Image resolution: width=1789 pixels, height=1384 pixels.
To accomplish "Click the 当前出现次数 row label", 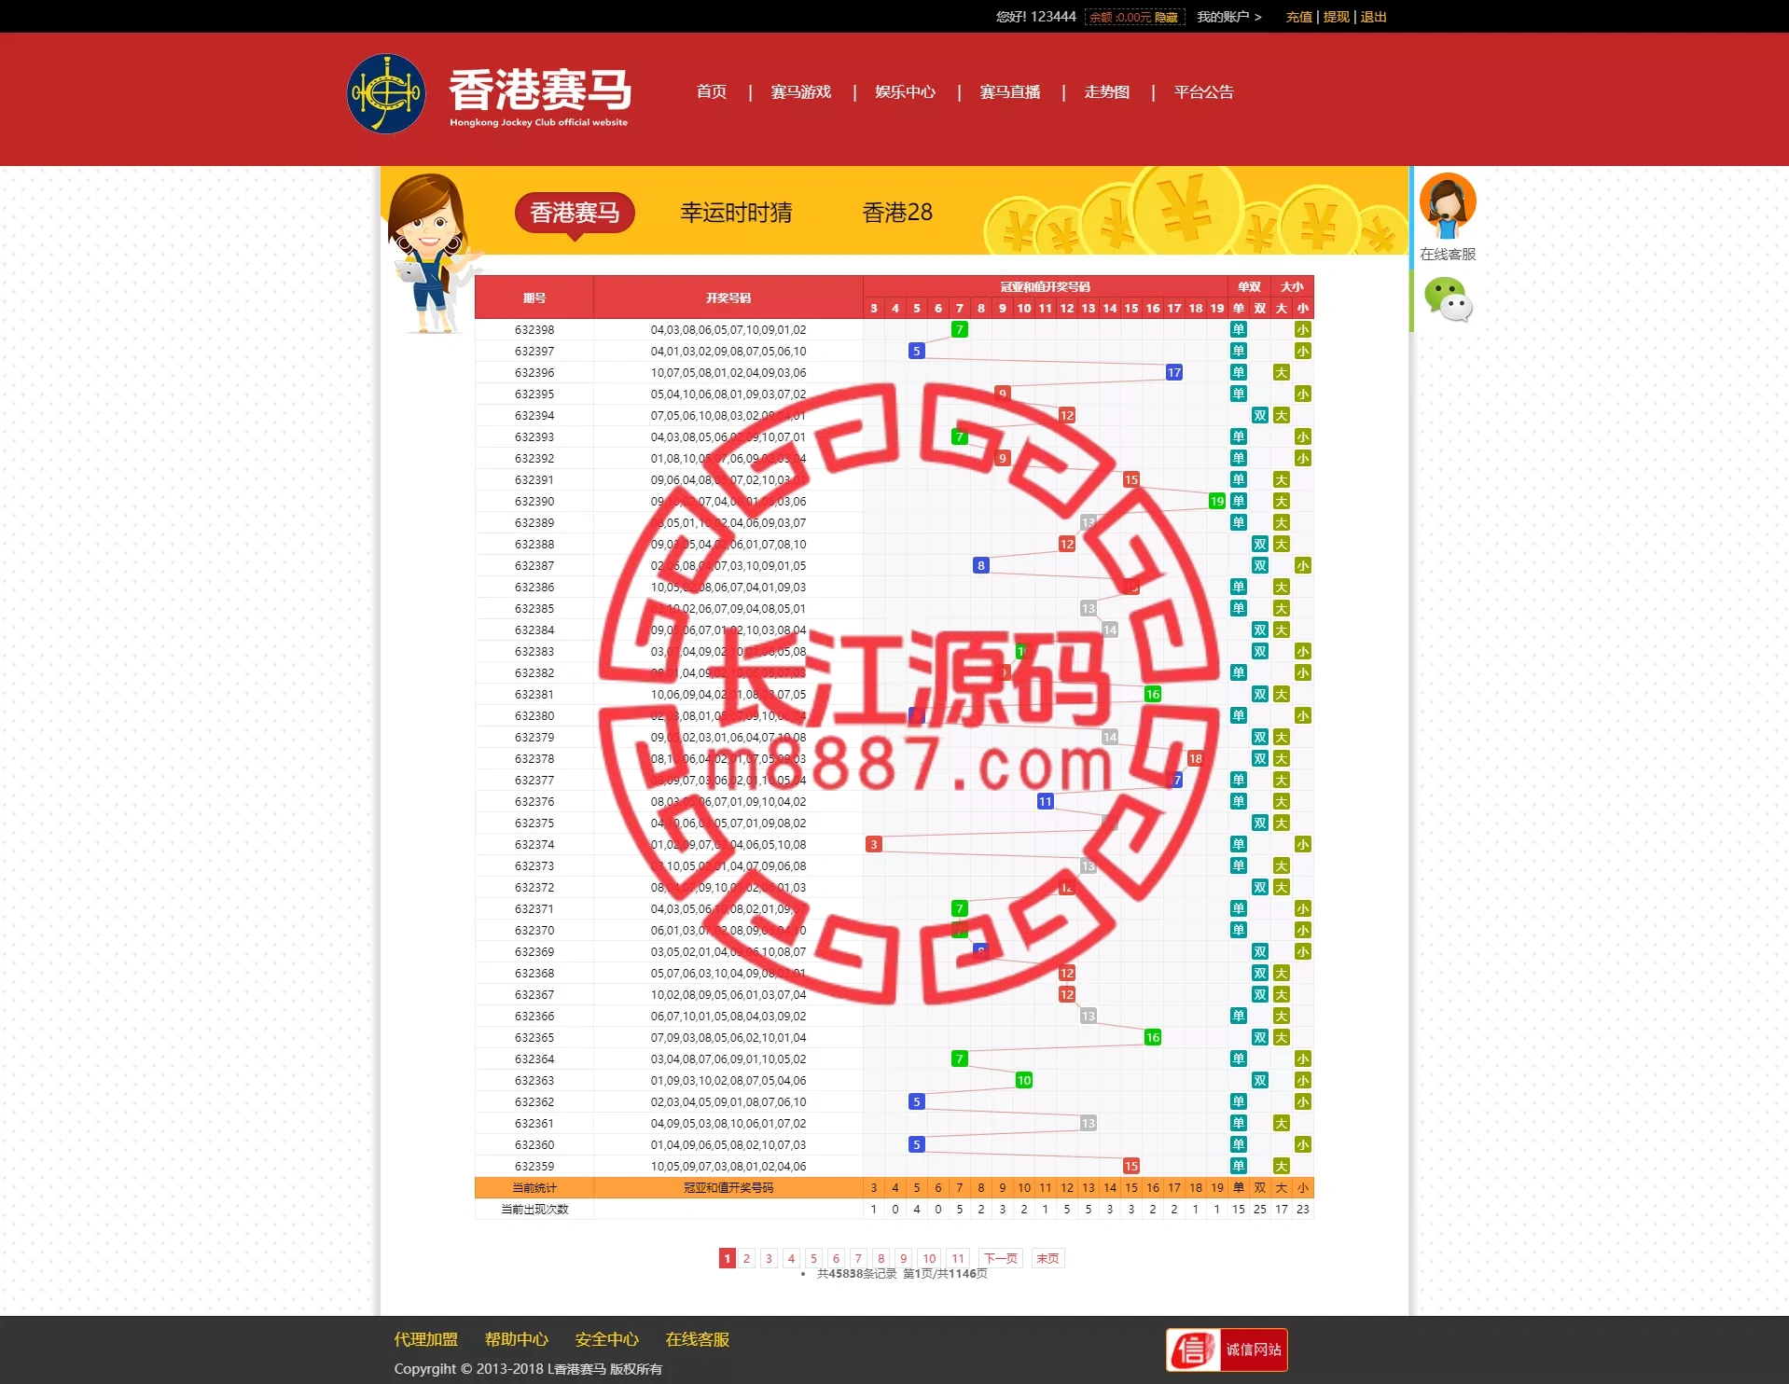I will pyautogui.click(x=534, y=1209).
